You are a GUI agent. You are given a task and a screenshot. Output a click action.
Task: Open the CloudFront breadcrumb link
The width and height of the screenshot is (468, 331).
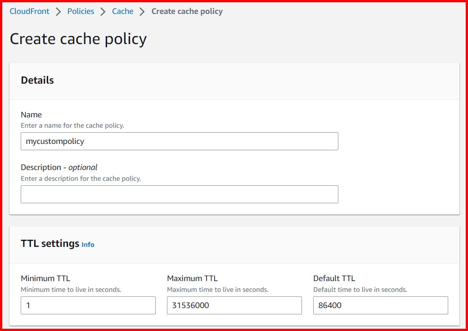pos(29,11)
